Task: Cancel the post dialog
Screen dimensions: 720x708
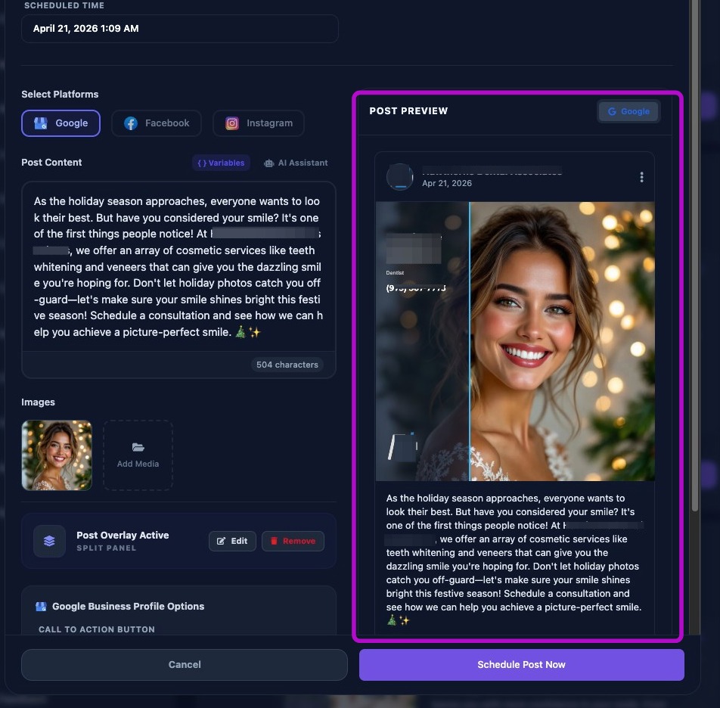Action: tap(185, 665)
